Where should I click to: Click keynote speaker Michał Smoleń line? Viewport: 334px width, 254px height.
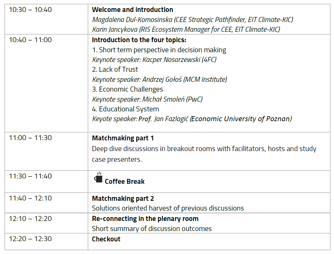point(147,99)
